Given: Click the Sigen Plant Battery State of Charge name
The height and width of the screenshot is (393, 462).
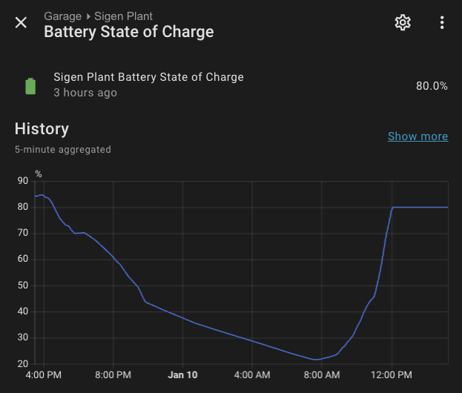Looking at the screenshot, I should (148, 77).
